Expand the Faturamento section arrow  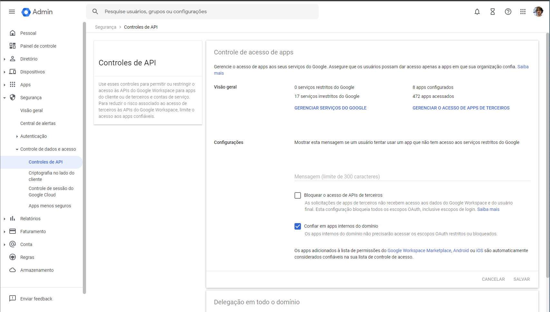click(5, 232)
